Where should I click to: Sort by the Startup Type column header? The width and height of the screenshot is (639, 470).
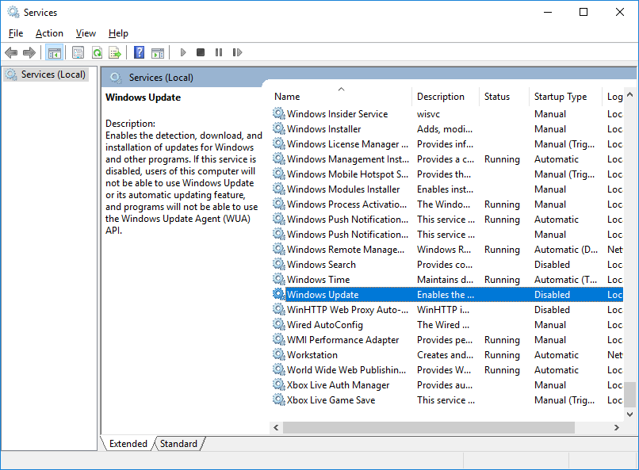pyautogui.click(x=565, y=97)
